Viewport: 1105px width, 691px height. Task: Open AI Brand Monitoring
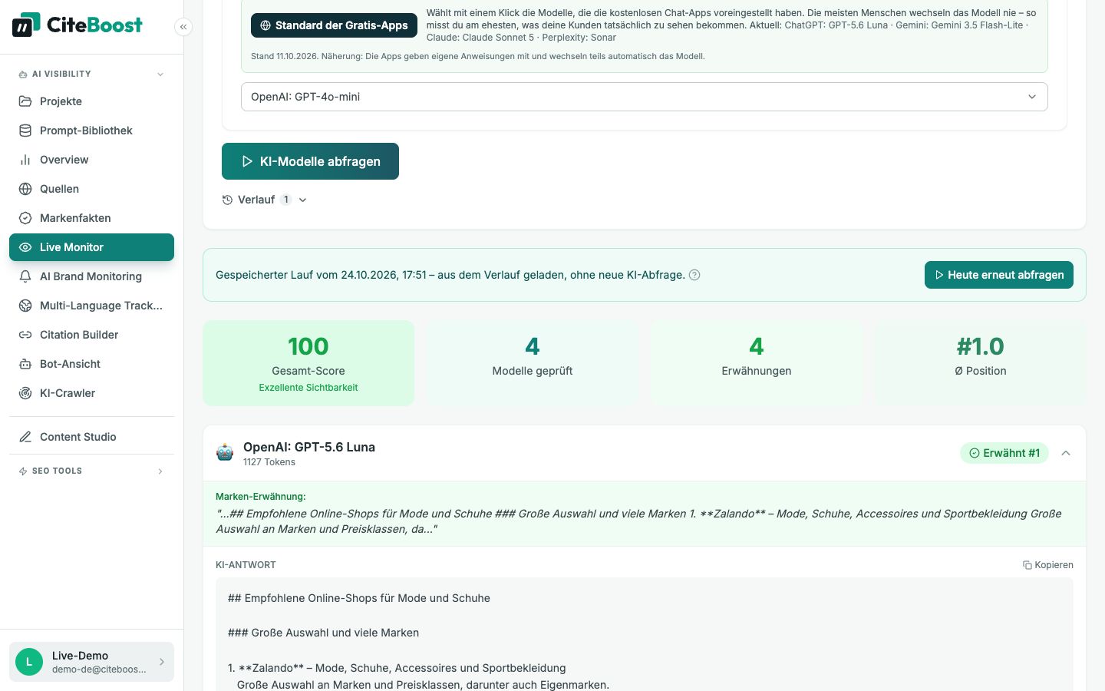point(91,276)
